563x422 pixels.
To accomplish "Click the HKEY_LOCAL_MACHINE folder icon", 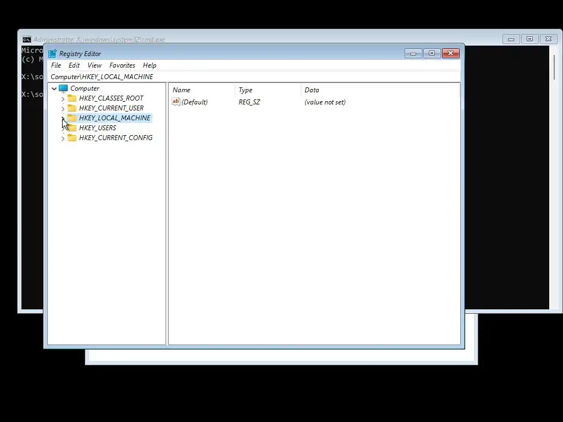I will 72,118.
